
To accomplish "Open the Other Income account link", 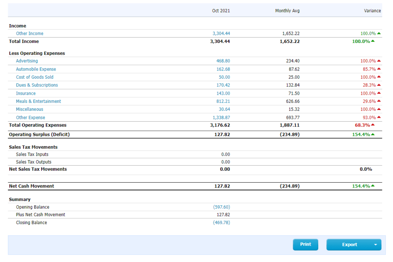I will [x=30, y=33].
